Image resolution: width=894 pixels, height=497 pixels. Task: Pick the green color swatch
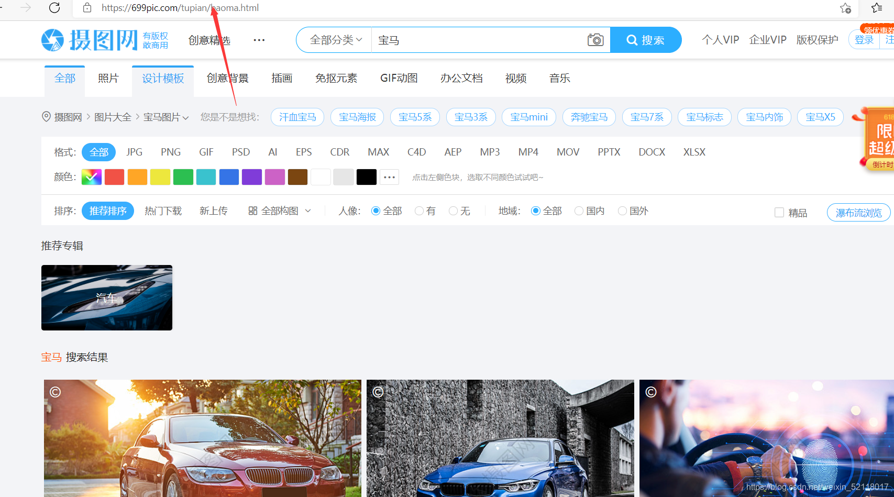[x=183, y=177]
